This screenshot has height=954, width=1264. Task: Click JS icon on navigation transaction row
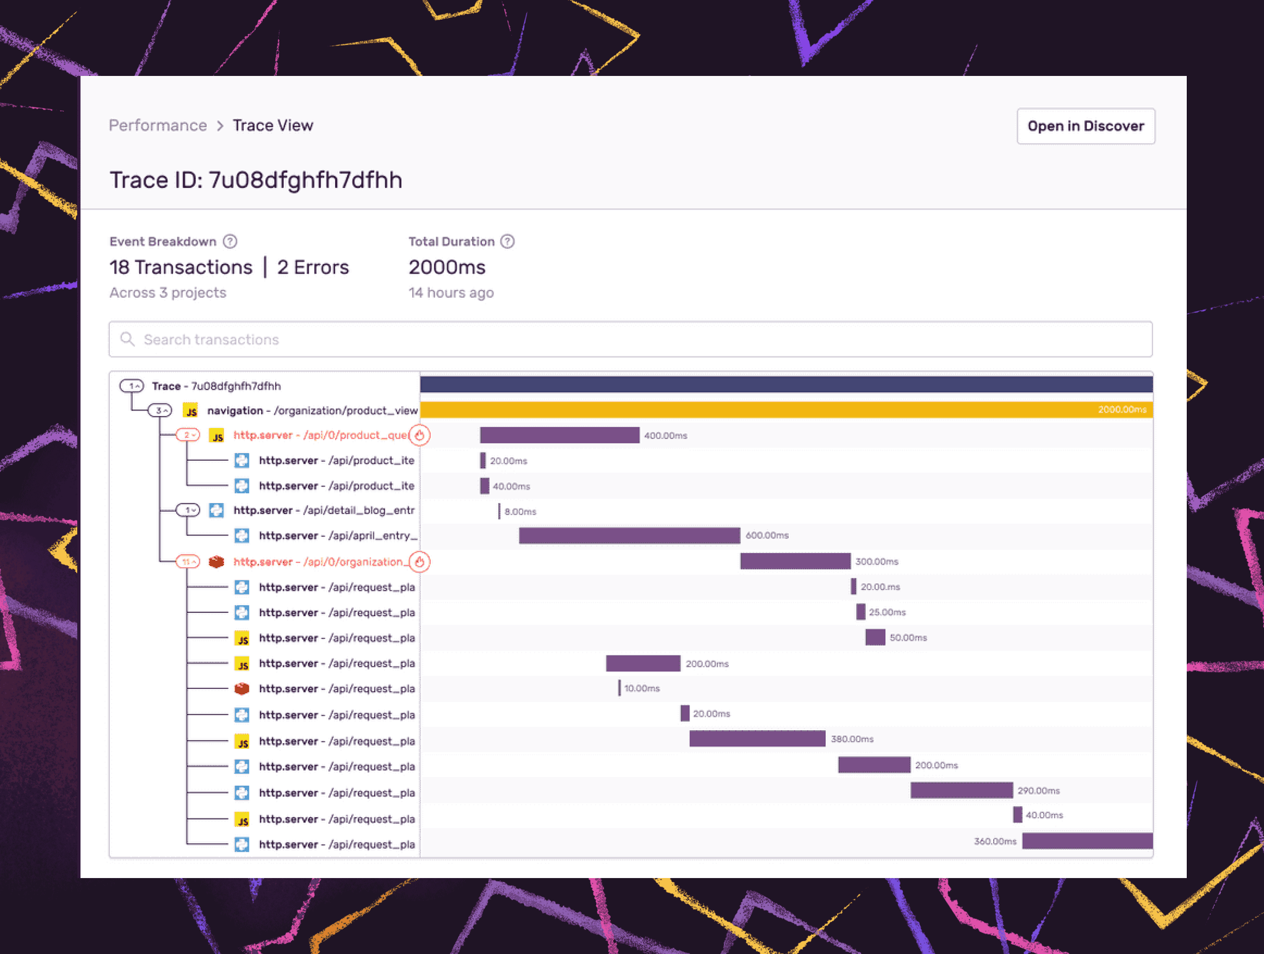click(x=191, y=411)
